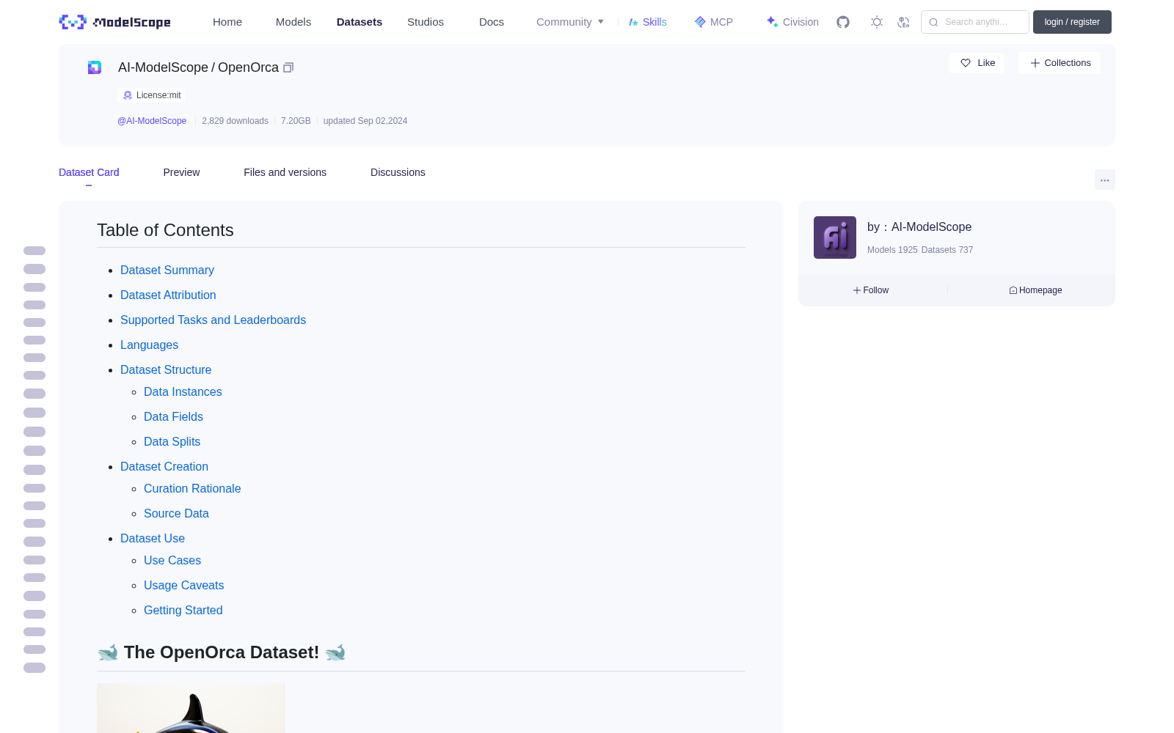The width and height of the screenshot is (1174, 733).
Task: Open Supported Tasks and Leaderboards link
Action: 213,320
